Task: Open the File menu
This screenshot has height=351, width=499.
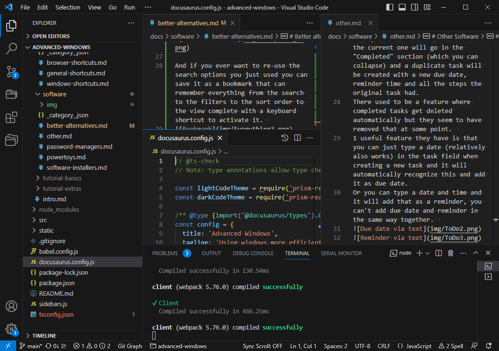Action: click(x=25, y=7)
